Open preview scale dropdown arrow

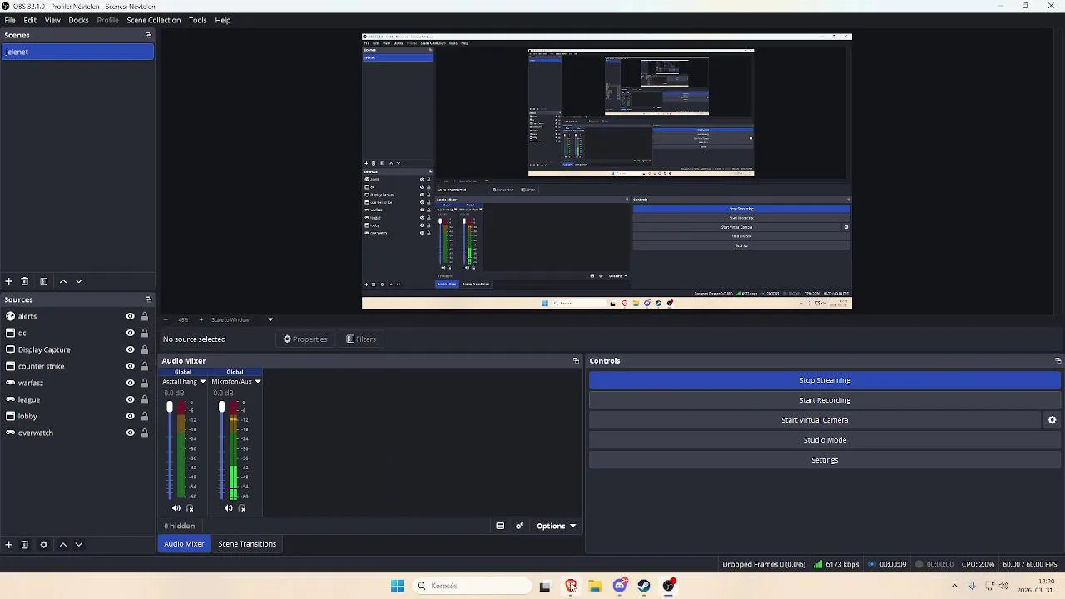pos(270,319)
